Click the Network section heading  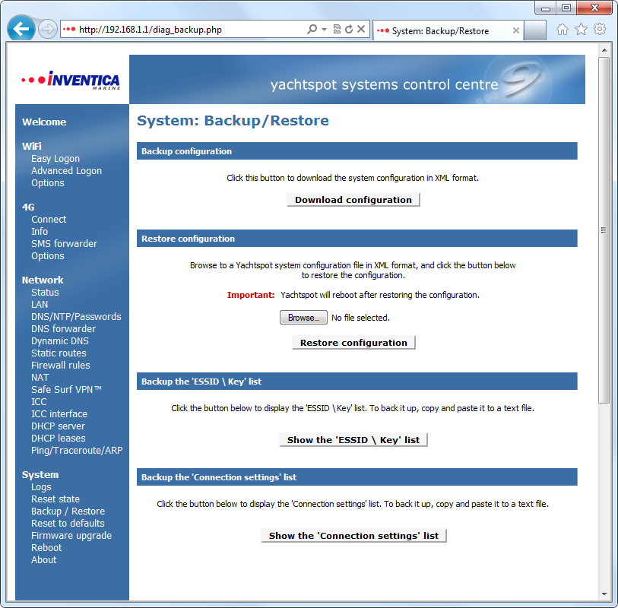43,280
